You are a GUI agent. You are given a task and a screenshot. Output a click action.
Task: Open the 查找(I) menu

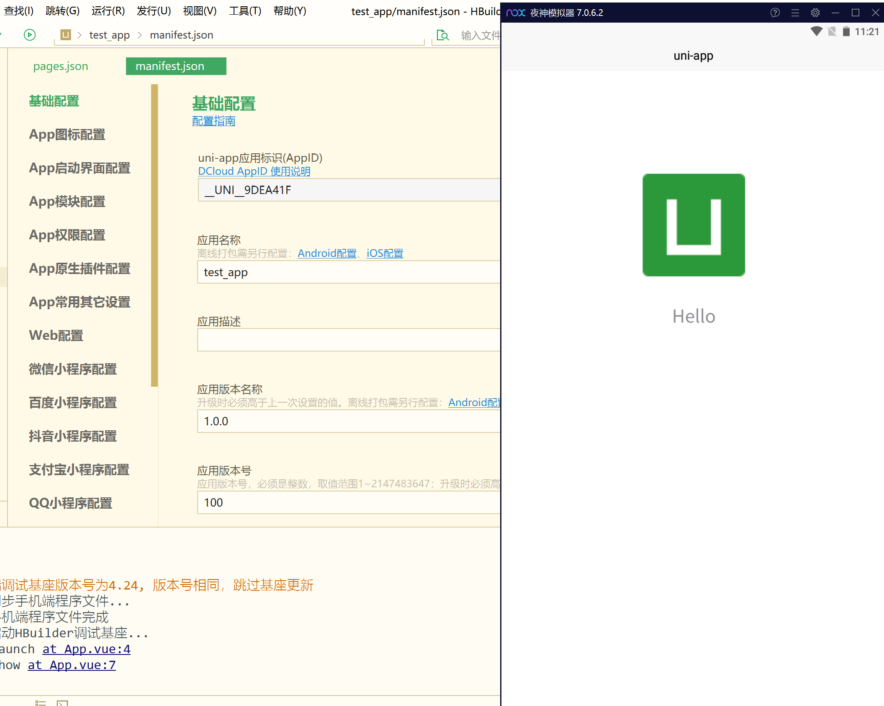(x=19, y=11)
